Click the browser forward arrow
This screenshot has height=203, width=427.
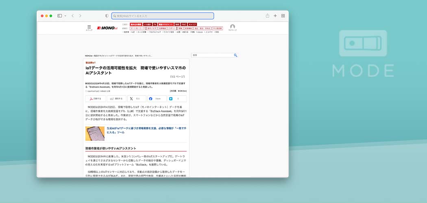tap(80, 16)
